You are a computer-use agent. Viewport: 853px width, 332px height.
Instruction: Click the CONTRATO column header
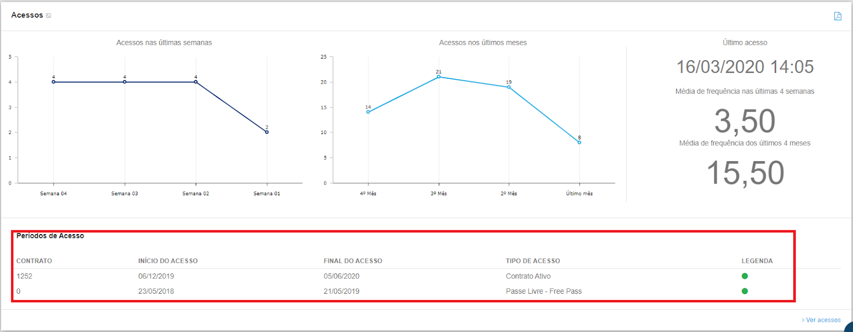(x=34, y=261)
